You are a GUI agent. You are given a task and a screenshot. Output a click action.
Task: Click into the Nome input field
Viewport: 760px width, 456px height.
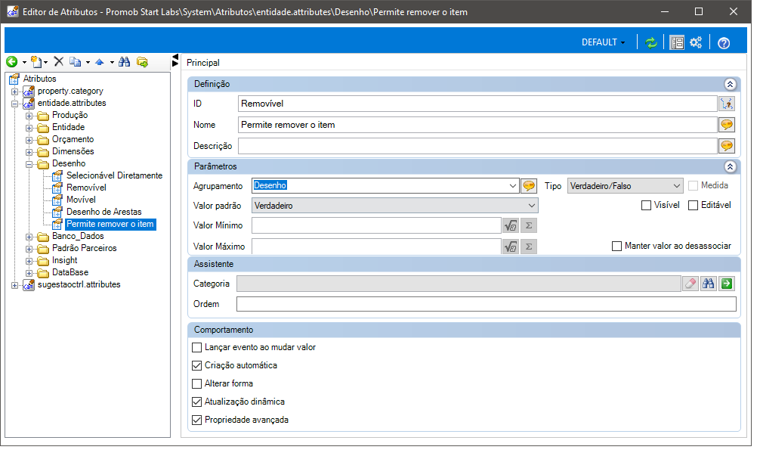point(477,125)
